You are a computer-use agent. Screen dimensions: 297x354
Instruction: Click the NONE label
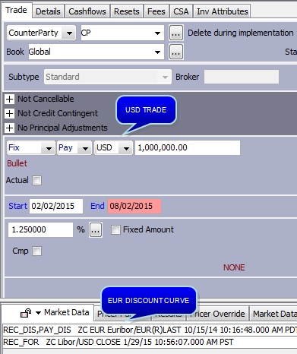point(234,267)
